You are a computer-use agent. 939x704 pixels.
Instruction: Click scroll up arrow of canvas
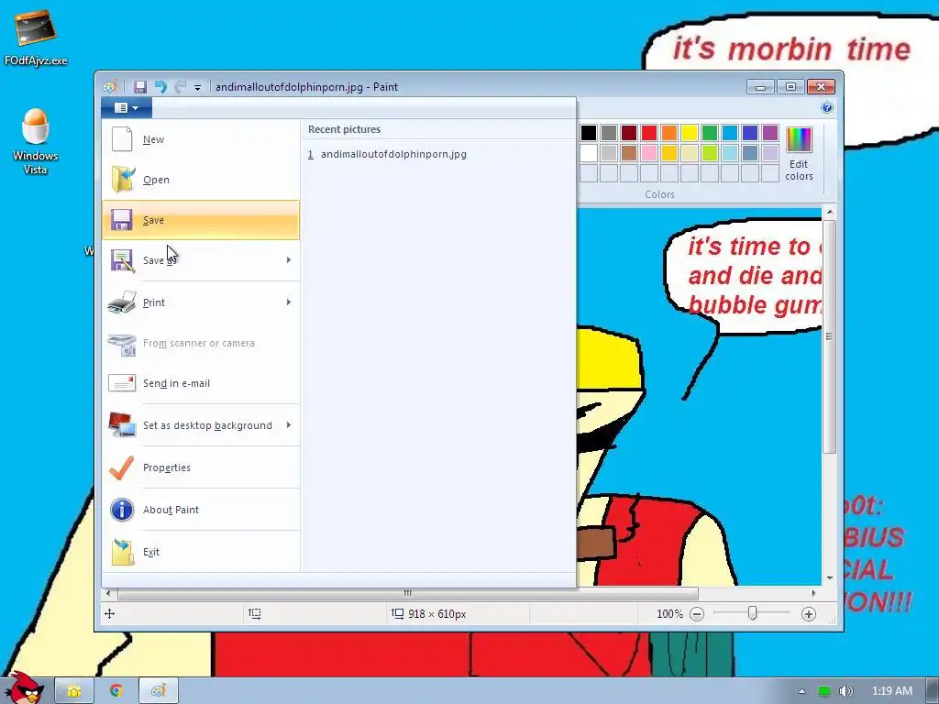tap(829, 212)
